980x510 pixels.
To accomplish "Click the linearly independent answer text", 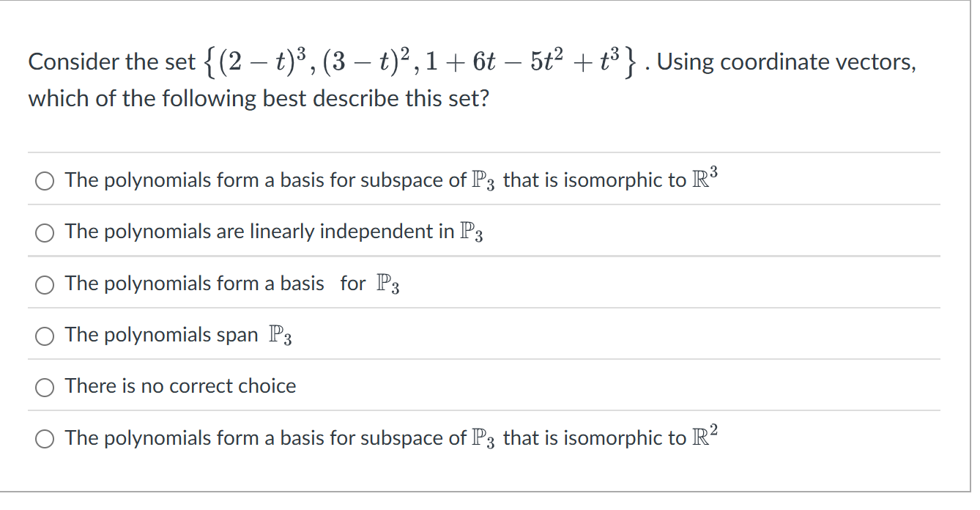I will 272,232.
